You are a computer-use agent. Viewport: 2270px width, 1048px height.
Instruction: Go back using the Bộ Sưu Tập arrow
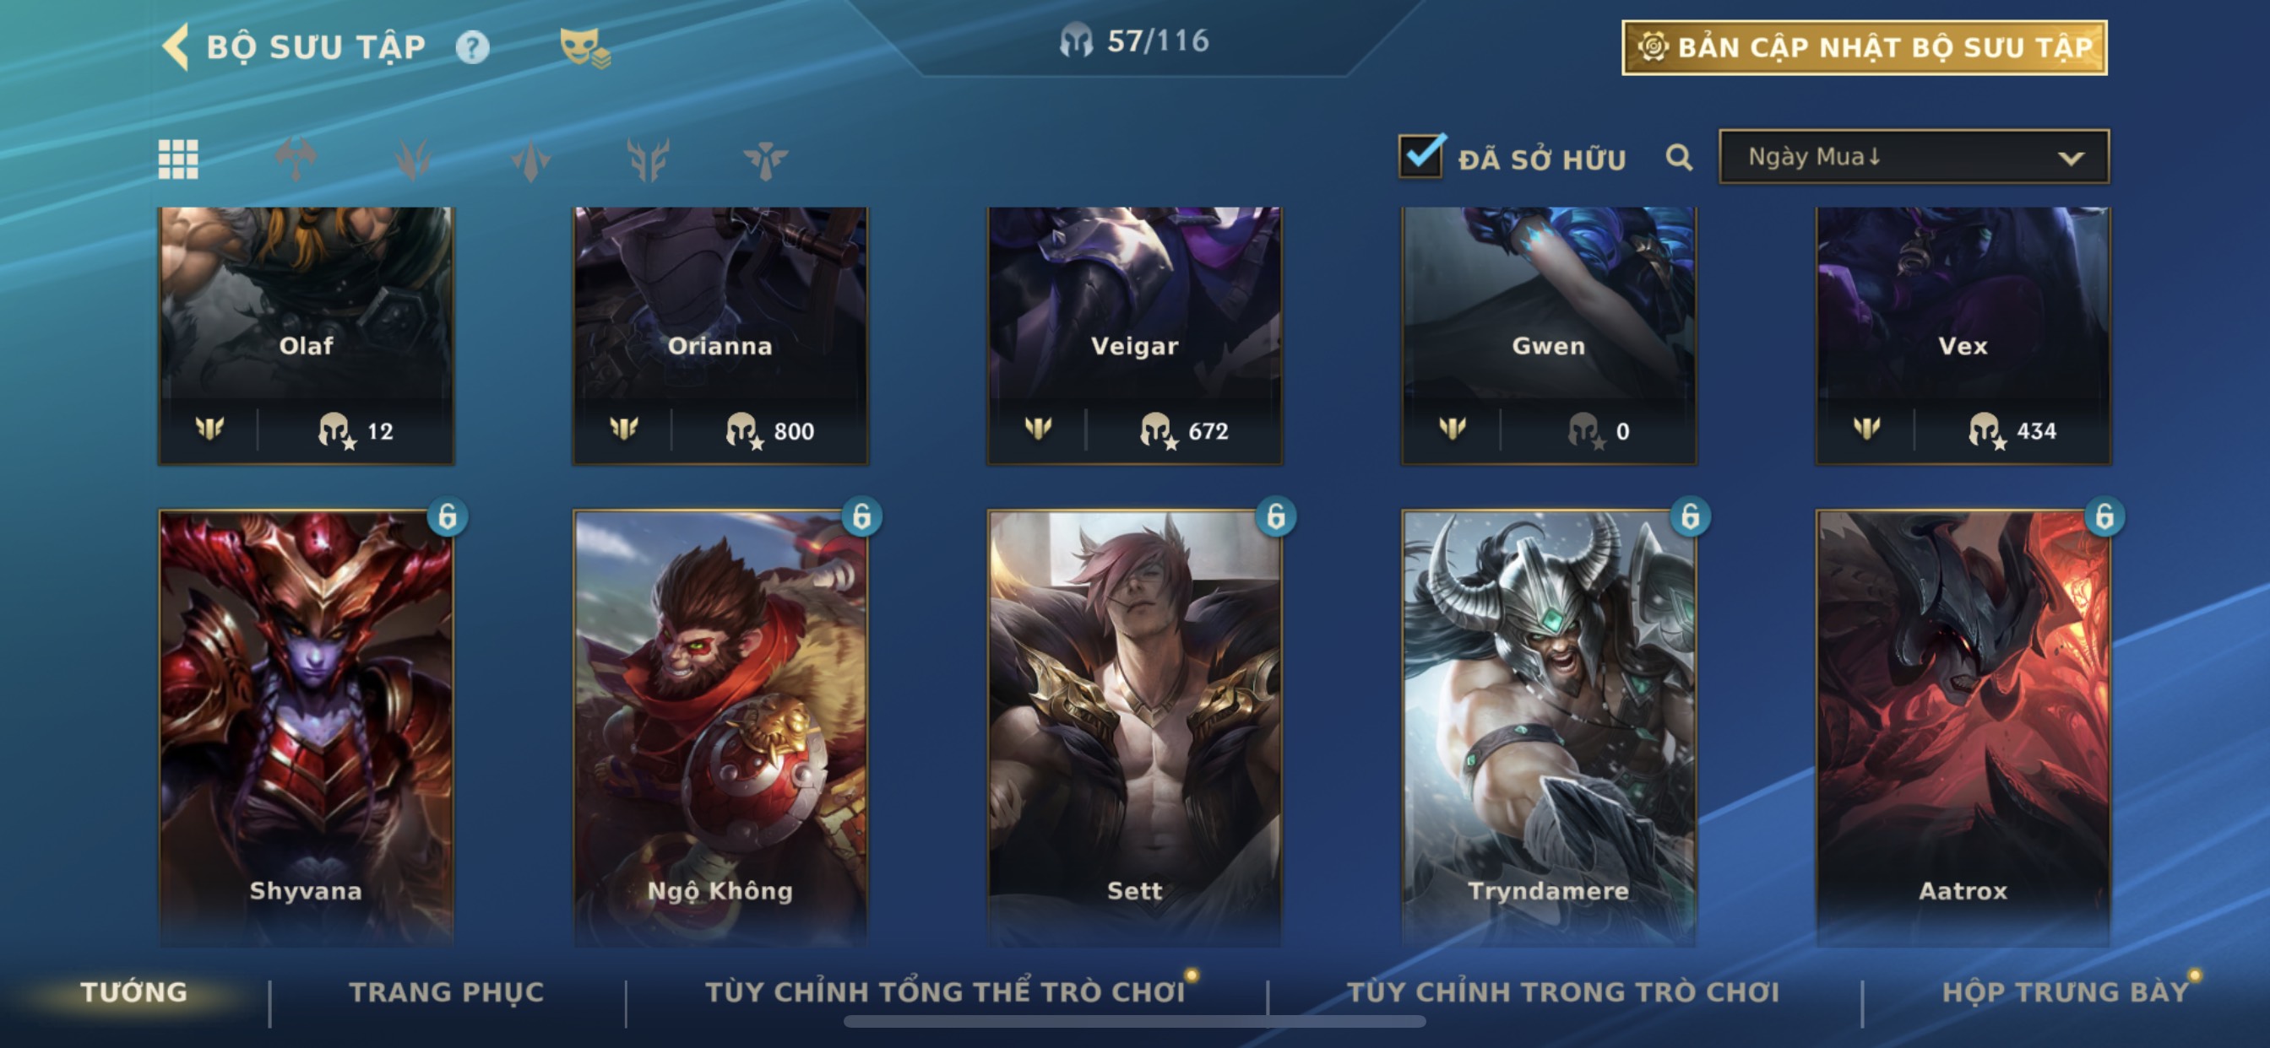176,46
